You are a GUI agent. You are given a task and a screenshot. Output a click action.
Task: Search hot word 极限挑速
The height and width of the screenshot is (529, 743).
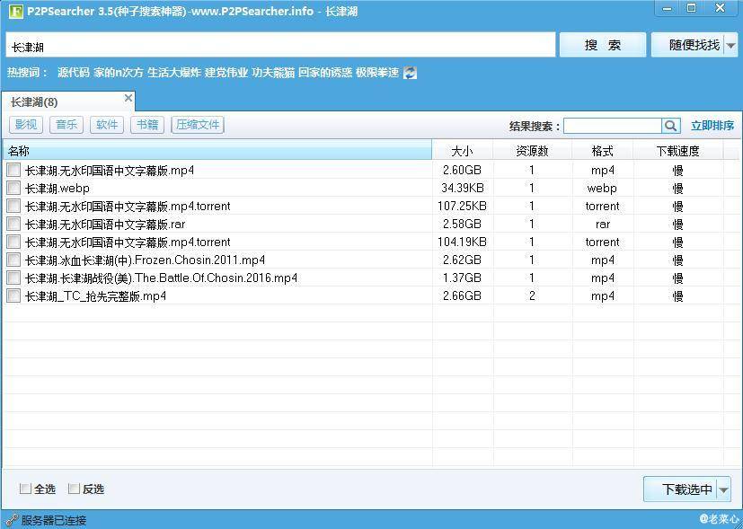[377, 73]
